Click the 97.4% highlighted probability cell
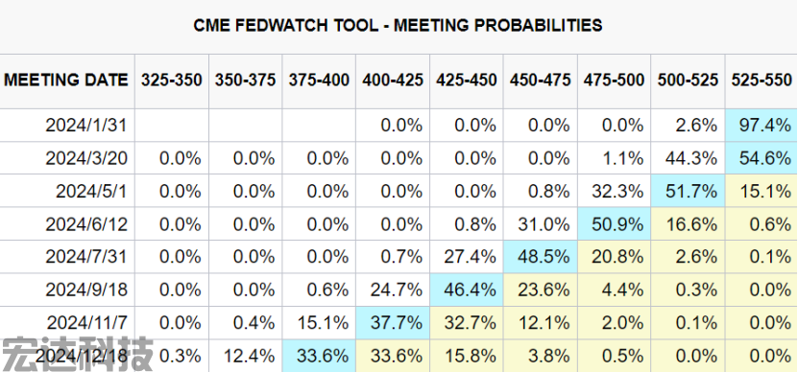 coord(762,125)
